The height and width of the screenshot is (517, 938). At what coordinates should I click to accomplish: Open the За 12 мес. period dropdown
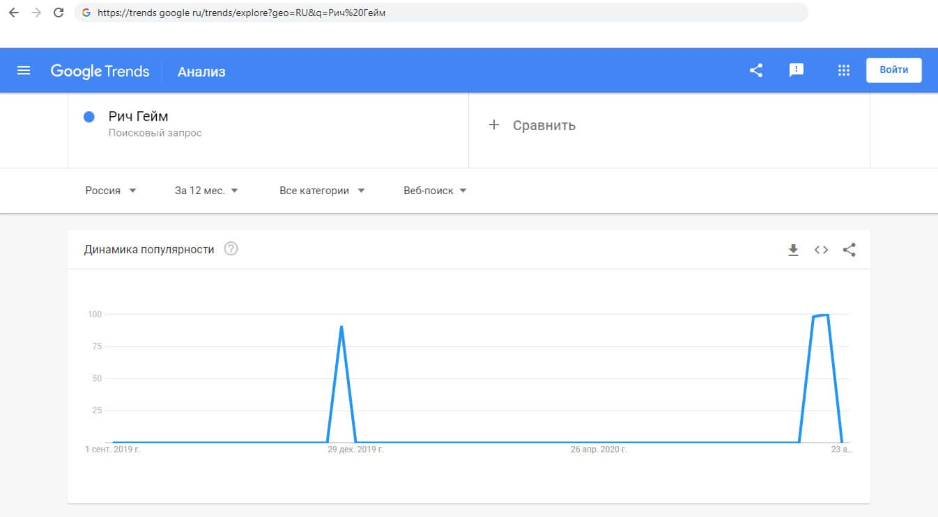point(207,191)
